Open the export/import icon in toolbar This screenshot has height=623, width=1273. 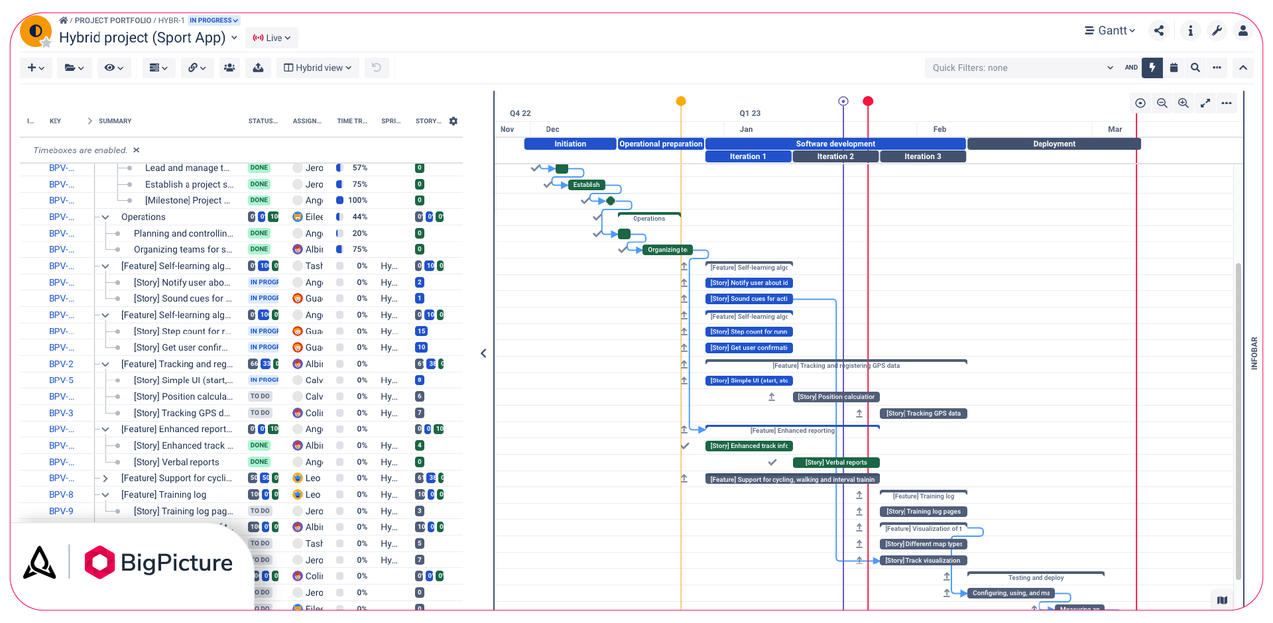click(258, 68)
